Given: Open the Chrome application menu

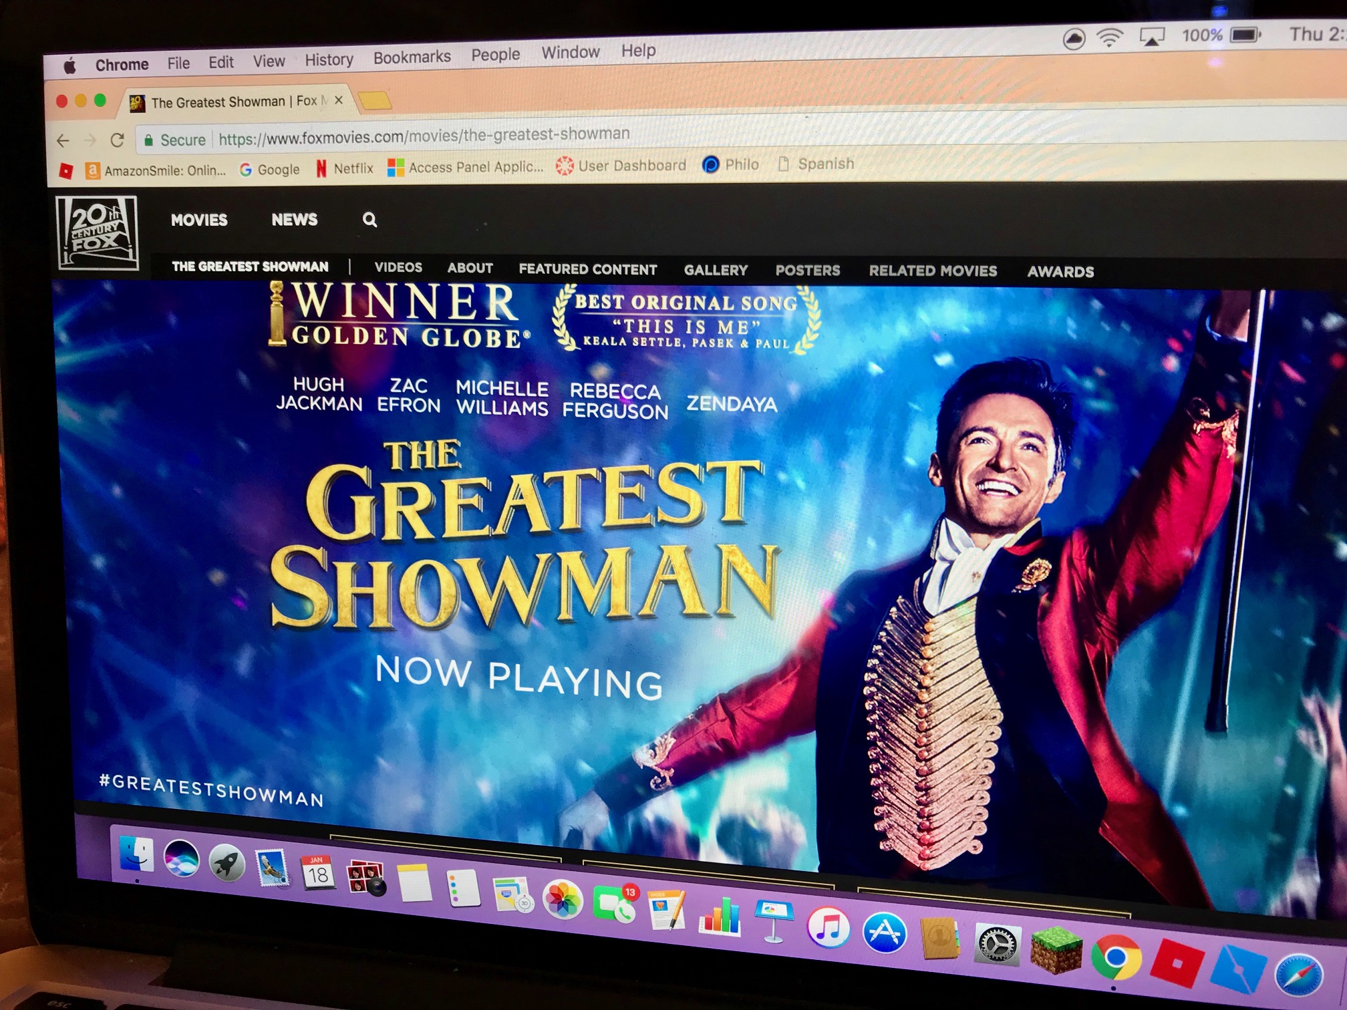Looking at the screenshot, I should click(122, 65).
